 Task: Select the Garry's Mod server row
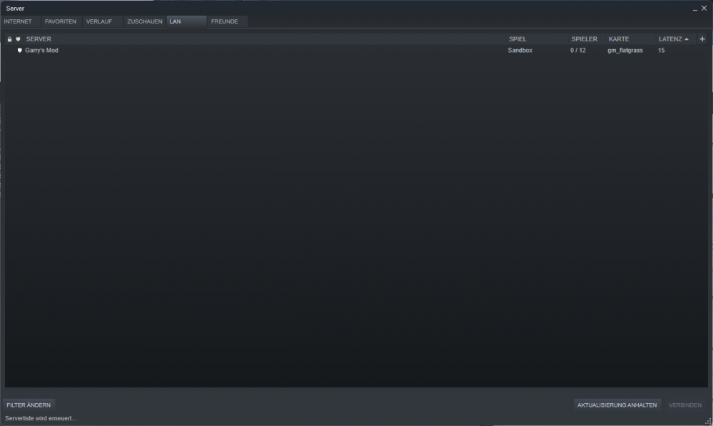(x=356, y=51)
